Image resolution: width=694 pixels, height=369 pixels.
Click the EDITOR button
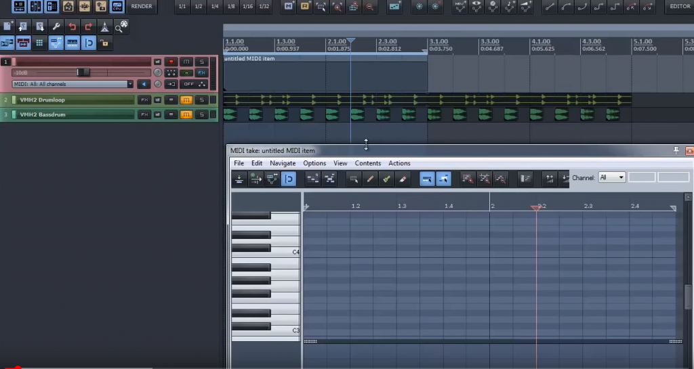(x=680, y=6)
